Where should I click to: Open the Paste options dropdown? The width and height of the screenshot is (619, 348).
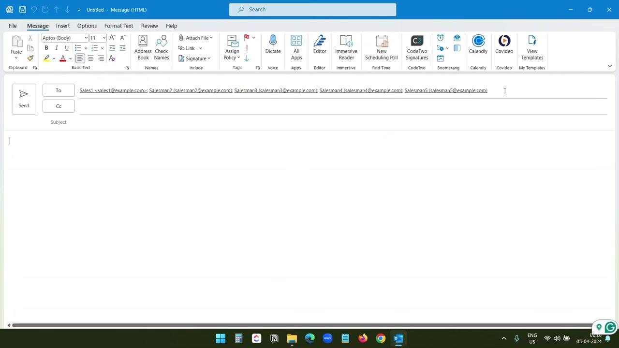click(x=16, y=58)
